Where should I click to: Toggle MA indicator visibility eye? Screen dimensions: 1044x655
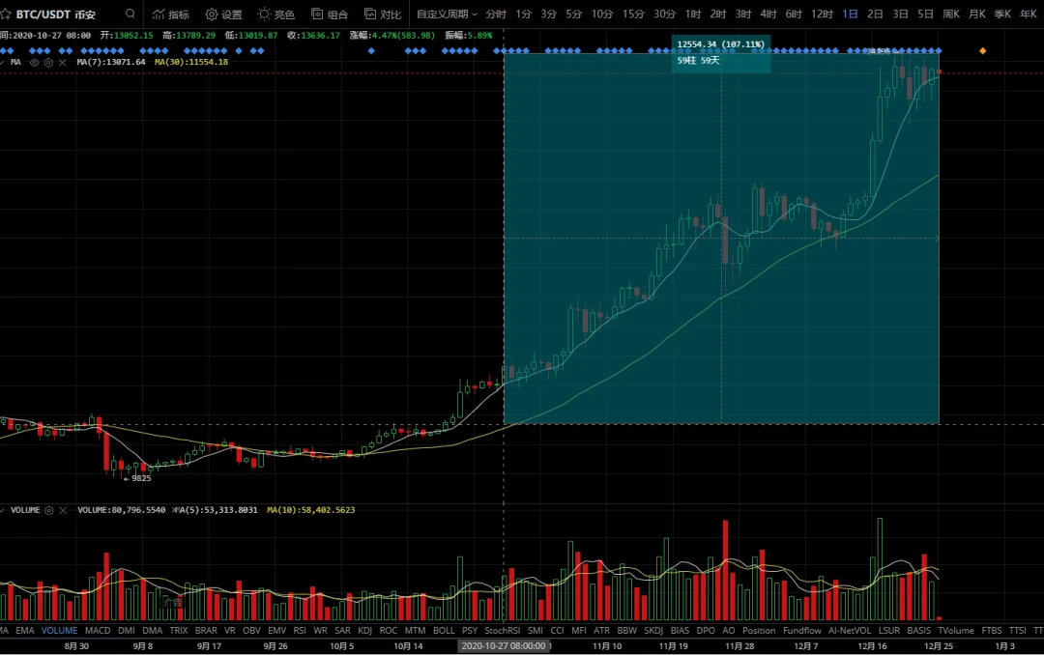35,62
